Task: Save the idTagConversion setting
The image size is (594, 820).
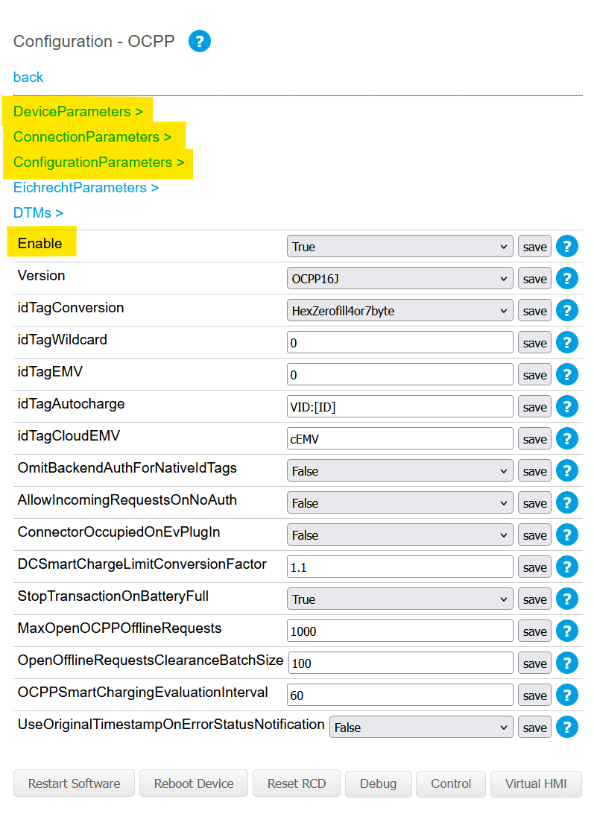Action: (534, 311)
